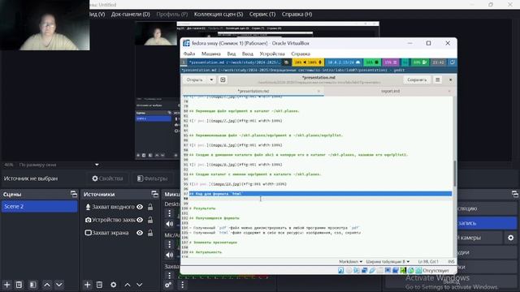
Task: Select Scene 2 in scenes list
Action: [x=39, y=206]
